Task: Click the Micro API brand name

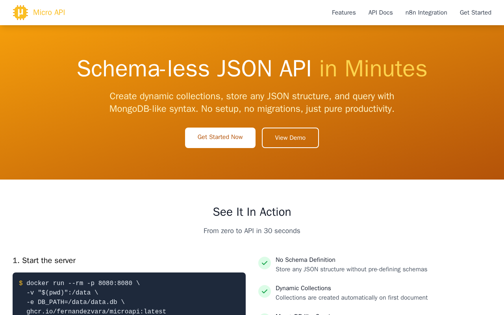Action: [49, 13]
